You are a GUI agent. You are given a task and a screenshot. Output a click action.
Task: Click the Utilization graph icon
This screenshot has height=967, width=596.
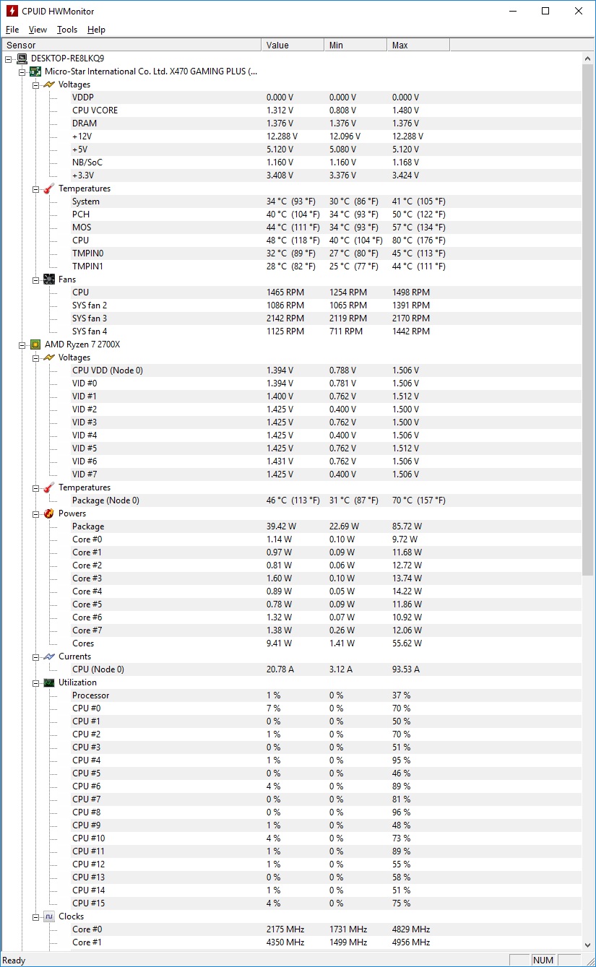click(x=49, y=682)
